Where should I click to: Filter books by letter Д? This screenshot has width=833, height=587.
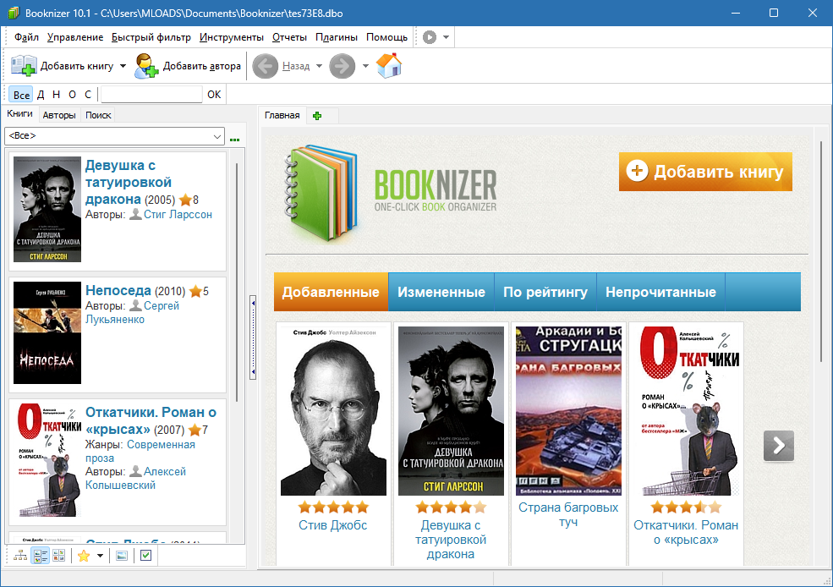tap(41, 95)
